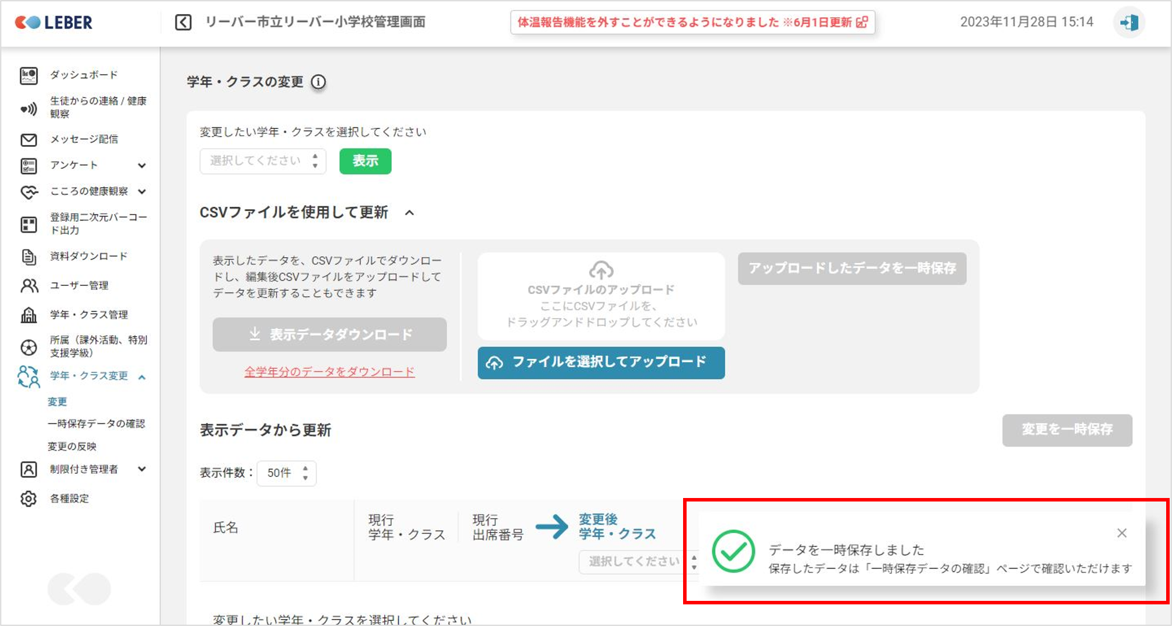Click the info icon next to 学年・クラスの変更
Viewport: 1172px width, 626px height.
coord(318,82)
